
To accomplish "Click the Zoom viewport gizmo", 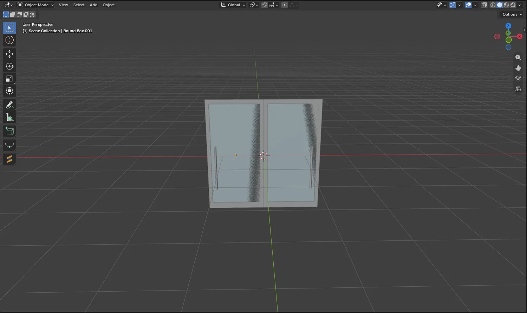I will point(518,58).
